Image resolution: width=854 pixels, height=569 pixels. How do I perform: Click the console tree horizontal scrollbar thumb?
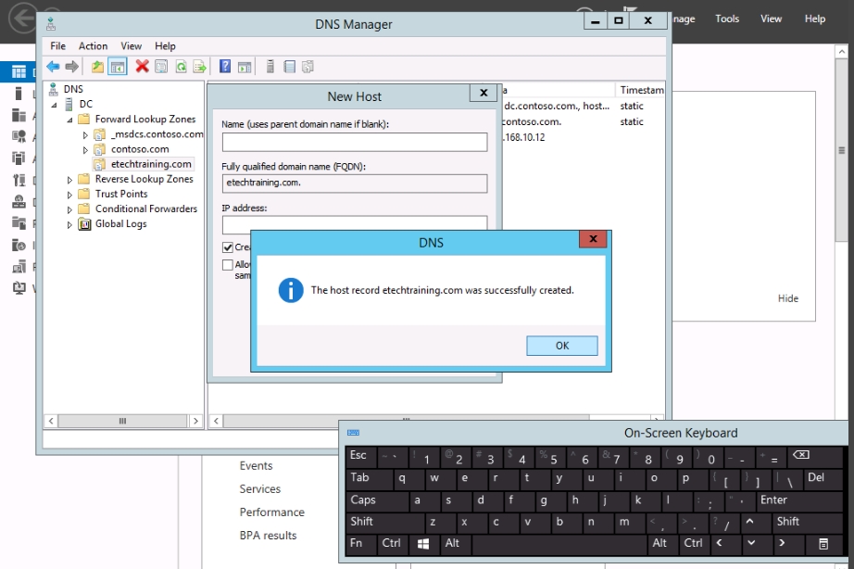(122, 421)
